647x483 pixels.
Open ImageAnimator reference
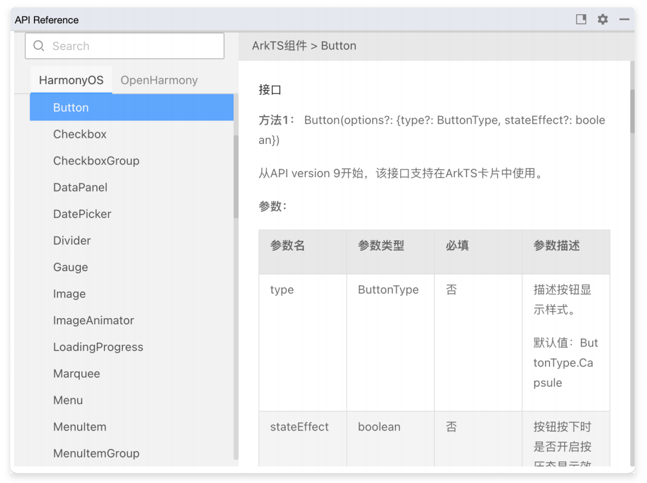tap(93, 321)
